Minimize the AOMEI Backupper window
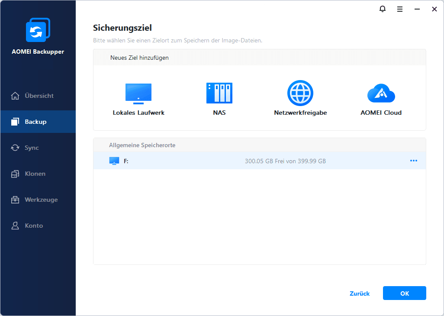The image size is (444, 316). click(x=417, y=10)
